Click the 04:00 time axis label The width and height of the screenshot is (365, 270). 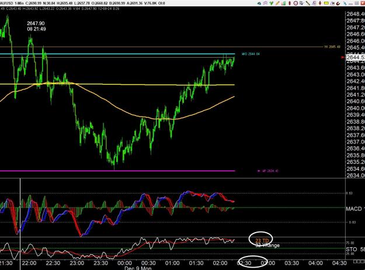click(x=315, y=263)
